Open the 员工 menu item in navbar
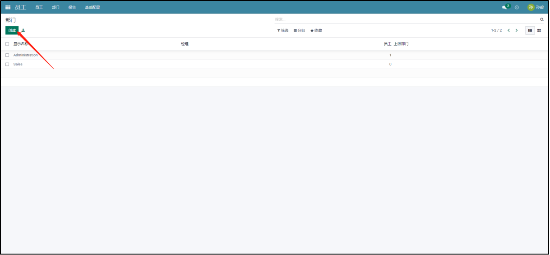Image resolution: width=550 pixels, height=255 pixels. coord(39,7)
